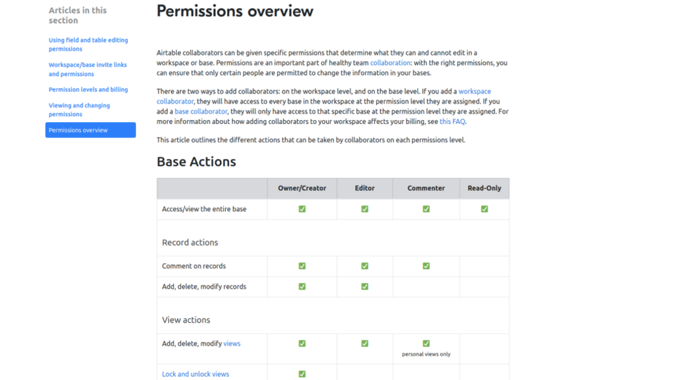Click the Commenter checkmark for commenting on records
This screenshot has width=676, height=380.
(426, 266)
